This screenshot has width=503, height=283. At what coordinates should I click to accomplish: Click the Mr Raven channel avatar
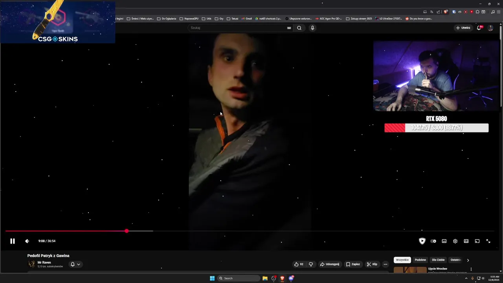(31, 264)
